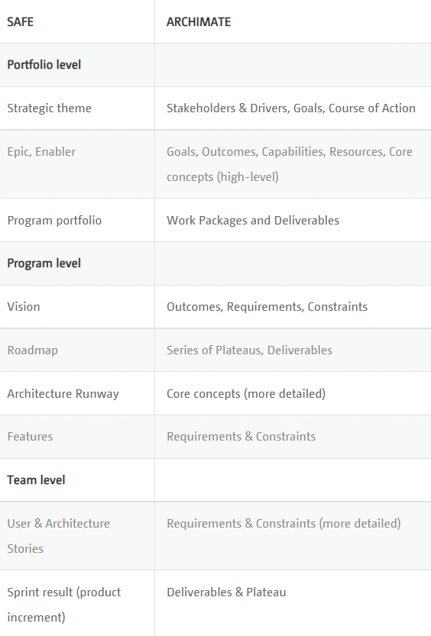Select the Portfolio level section row
The height and width of the screenshot is (636, 431).
(x=215, y=65)
